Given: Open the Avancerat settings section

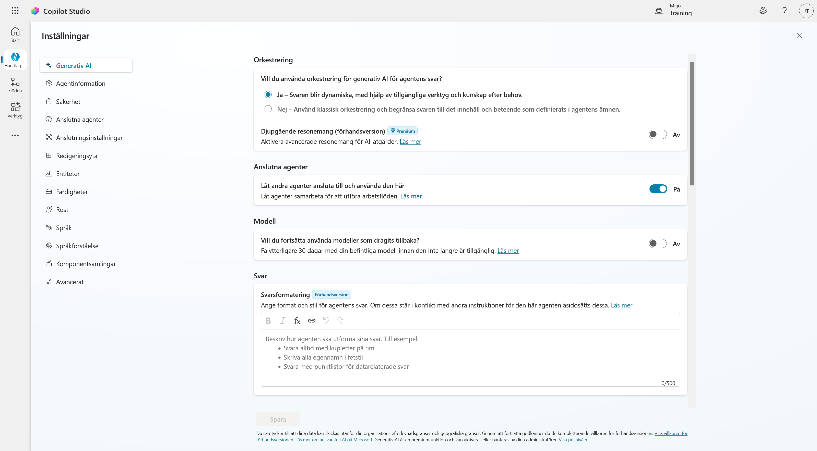Looking at the screenshot, I should [x=86, y=282].
